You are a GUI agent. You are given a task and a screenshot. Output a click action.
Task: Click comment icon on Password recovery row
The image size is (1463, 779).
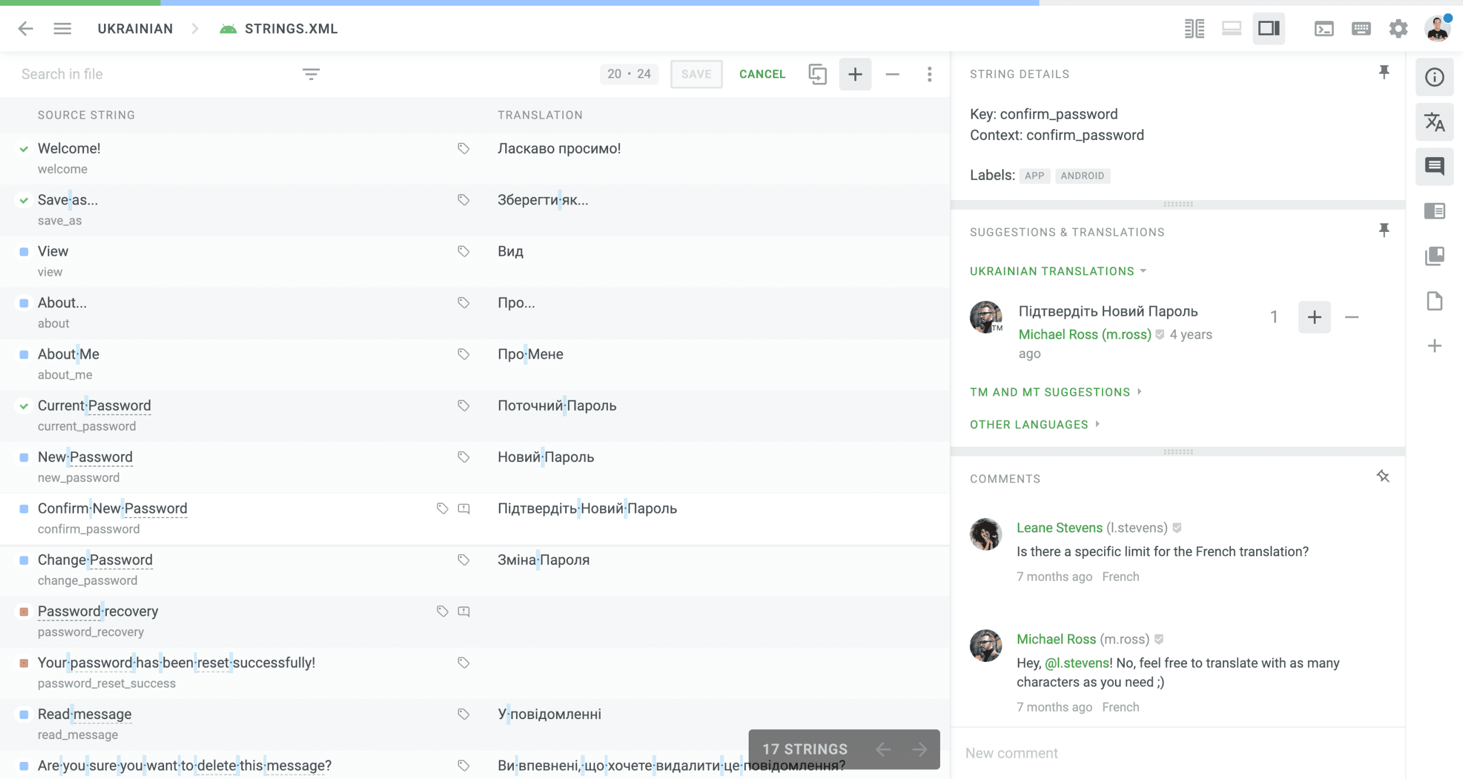click(x=463, y=612)
